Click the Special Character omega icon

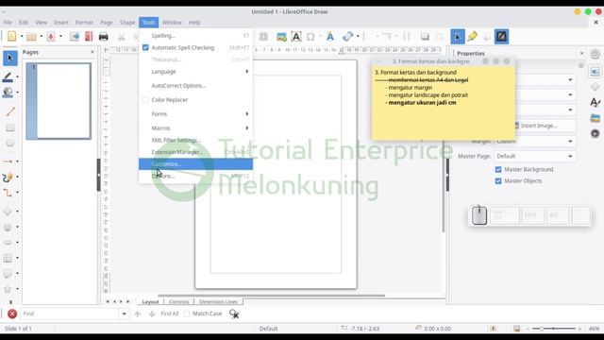(310, 37)
